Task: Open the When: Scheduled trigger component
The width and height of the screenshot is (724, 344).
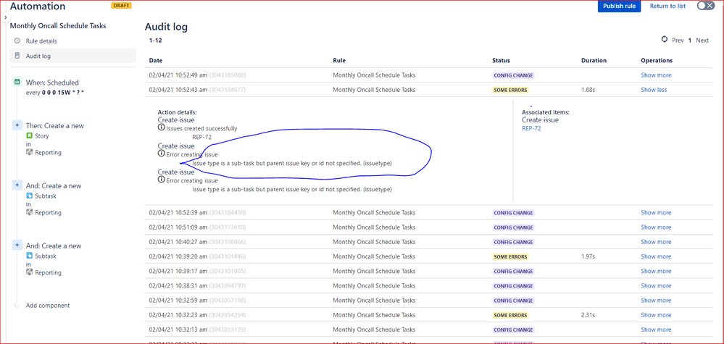Action: (x=52, y=83)
